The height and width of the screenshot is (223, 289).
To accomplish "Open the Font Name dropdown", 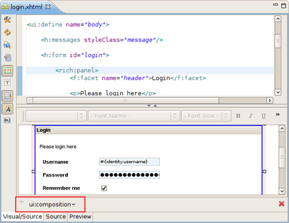I will (x=134, y=116).
